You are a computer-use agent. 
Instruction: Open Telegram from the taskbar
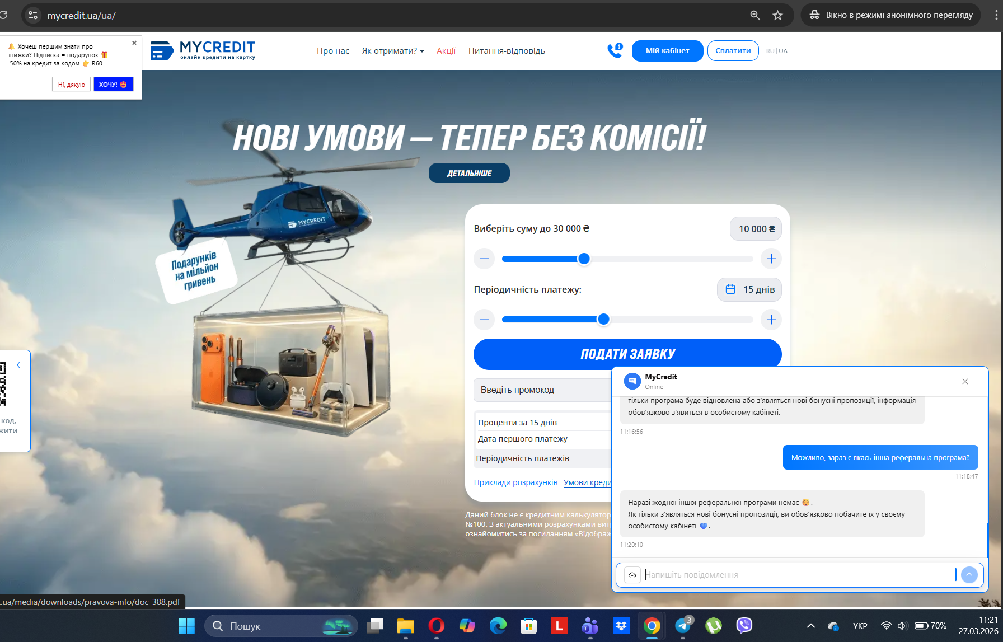coord(683,626)
